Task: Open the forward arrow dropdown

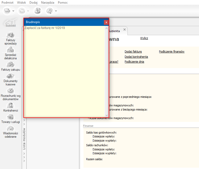Action: [28, 11]
